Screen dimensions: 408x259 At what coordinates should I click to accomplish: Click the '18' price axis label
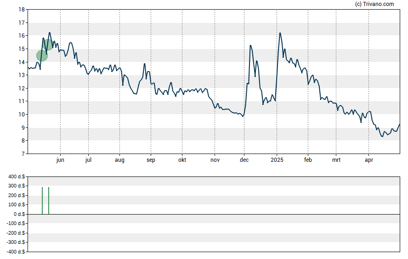[22, 10]
